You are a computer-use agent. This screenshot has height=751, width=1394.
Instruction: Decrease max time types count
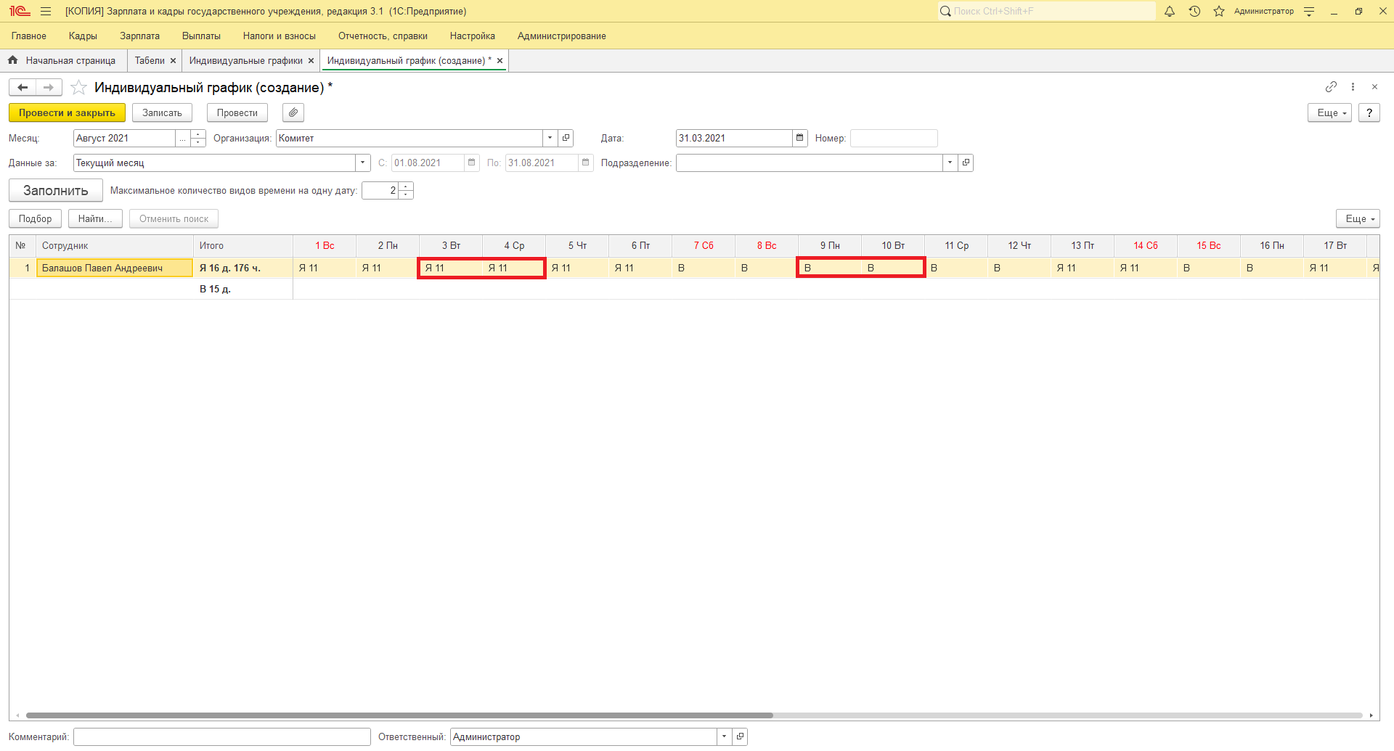click(406, 194)
